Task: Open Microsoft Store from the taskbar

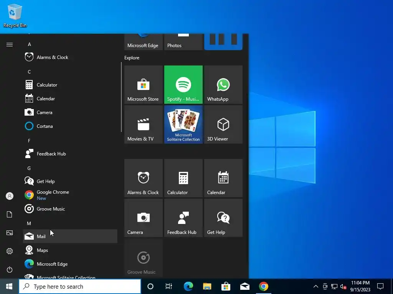Action: tap(226, 286)
